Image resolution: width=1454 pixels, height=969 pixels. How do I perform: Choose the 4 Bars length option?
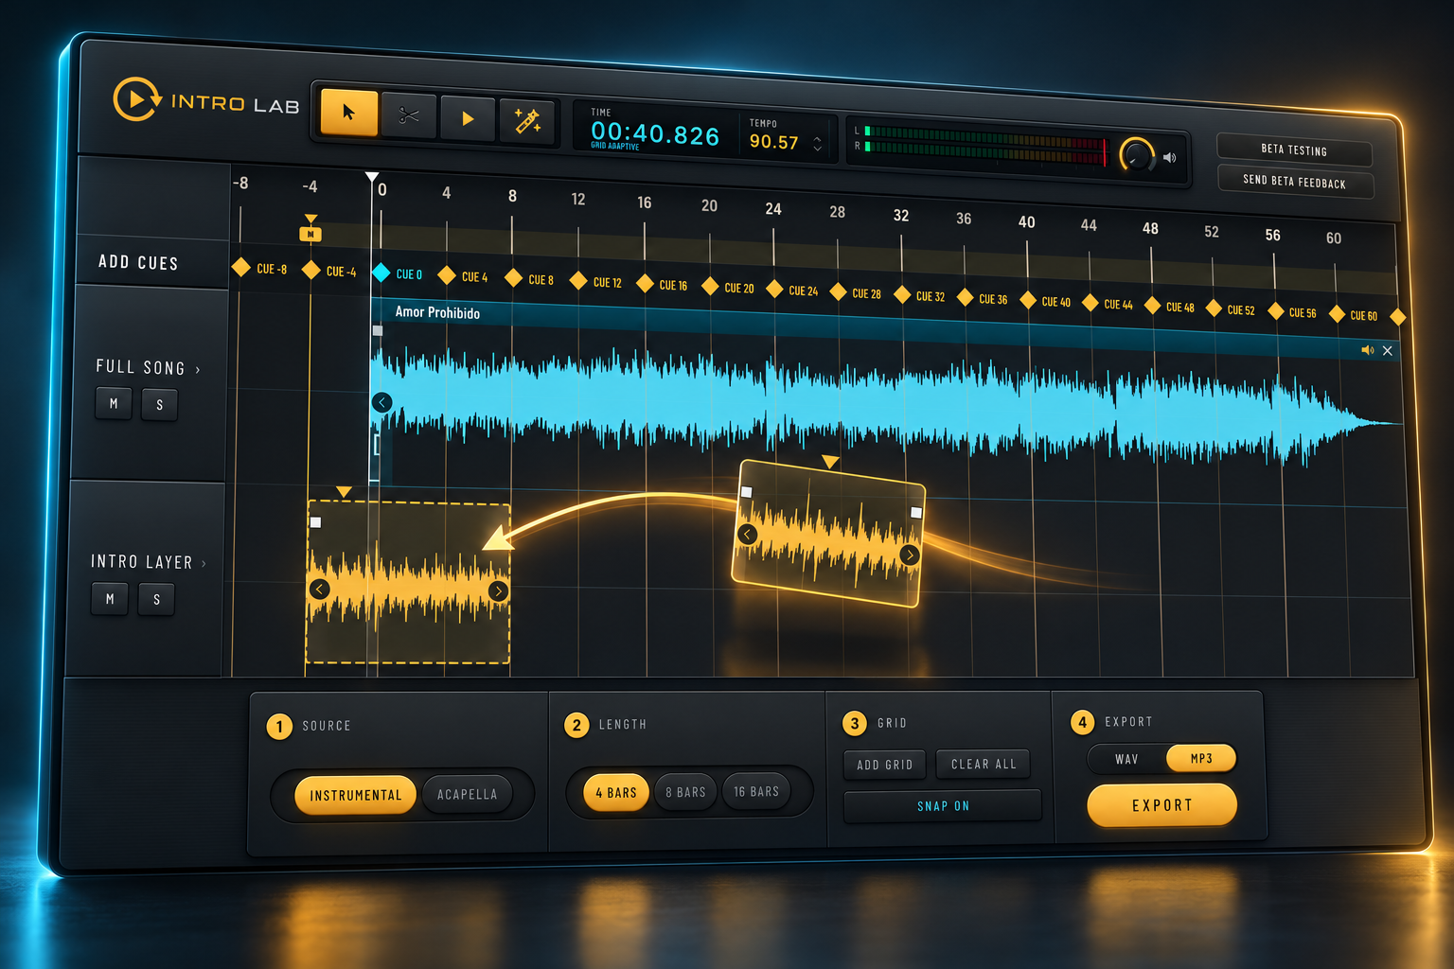tap(616, 793)
